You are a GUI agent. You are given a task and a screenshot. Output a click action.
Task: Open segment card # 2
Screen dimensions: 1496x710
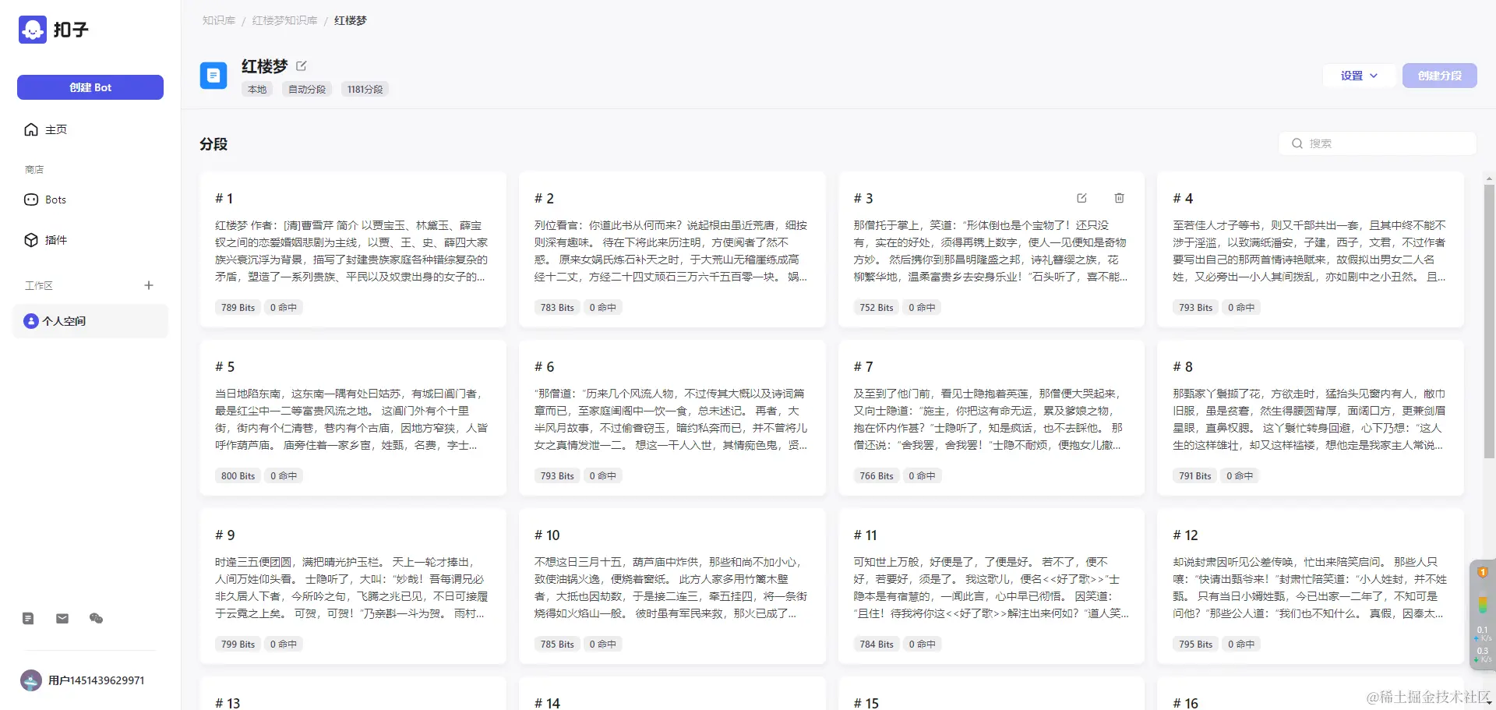[x=672, y=249]
